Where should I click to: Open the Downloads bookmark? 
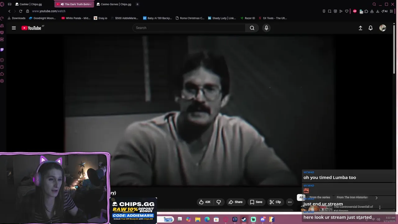[x=16, y=18]
